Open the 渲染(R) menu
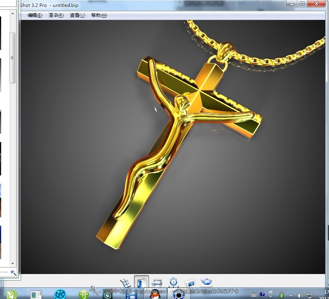329x299 pixels. click(x=56, y=15)
